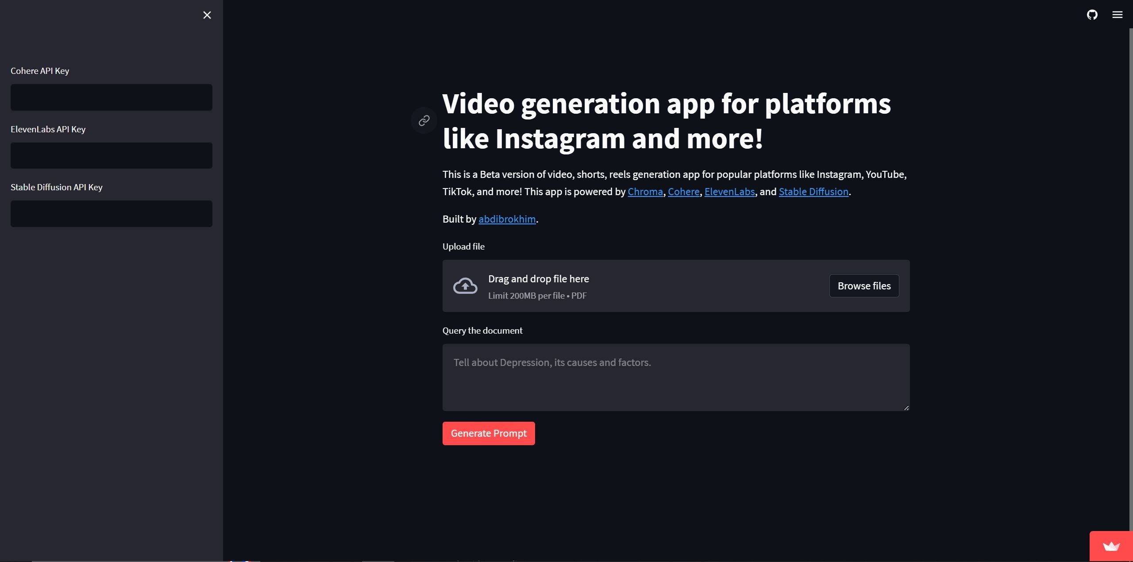The height and width of the screenshot is (562, 1133).
Task: Click the Cohere API Key input field
Action: pos(111,97)
